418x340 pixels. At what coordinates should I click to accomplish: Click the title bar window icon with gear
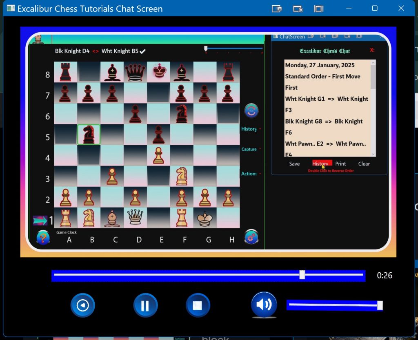[298, 9]
